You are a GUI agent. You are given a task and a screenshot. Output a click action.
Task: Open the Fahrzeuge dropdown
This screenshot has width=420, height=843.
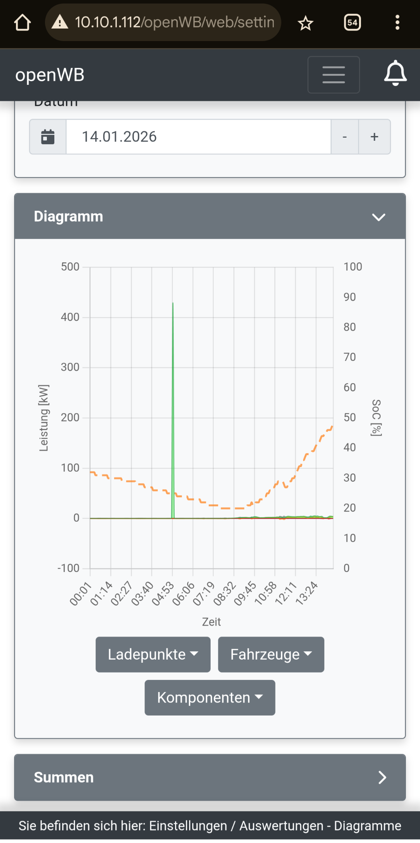(271, 655)
